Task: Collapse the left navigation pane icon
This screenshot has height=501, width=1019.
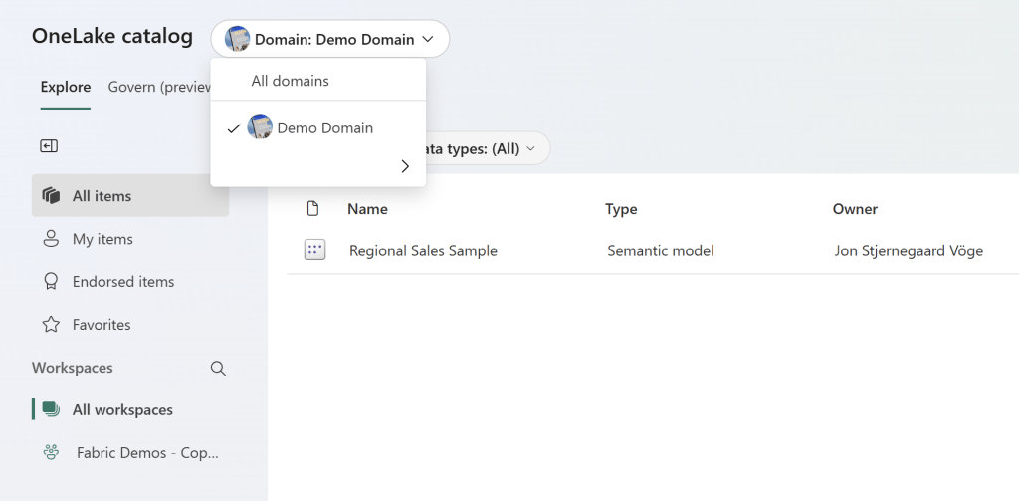Action: coord(49,146)
